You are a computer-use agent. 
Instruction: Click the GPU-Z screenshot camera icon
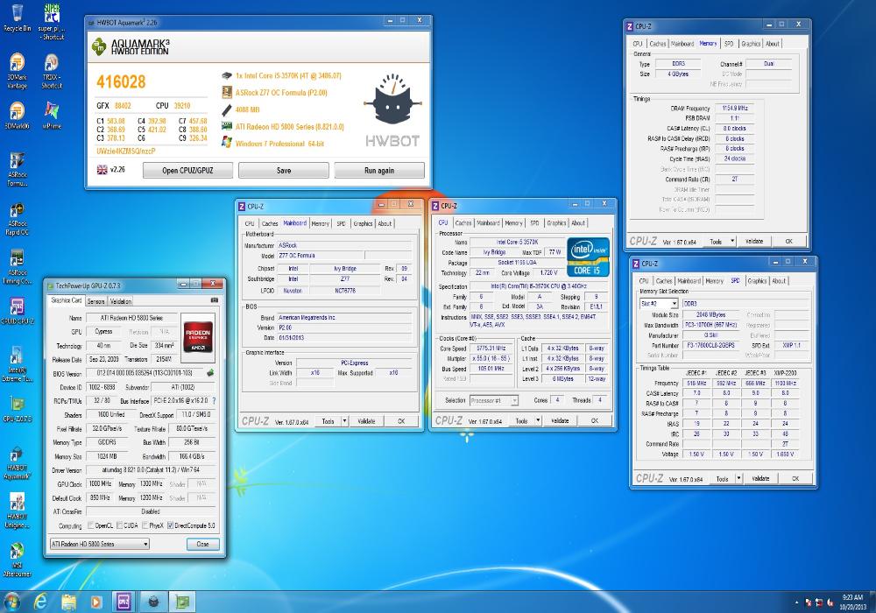[x=214, y=300]
